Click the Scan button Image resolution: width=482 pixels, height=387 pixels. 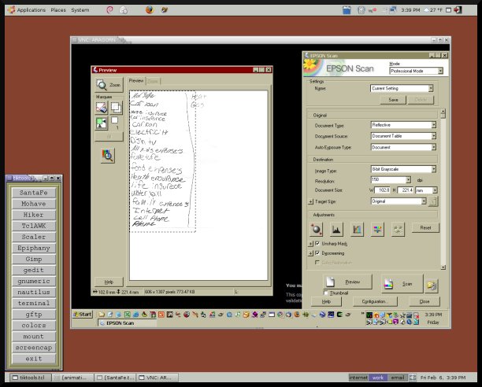coord(402,284)
